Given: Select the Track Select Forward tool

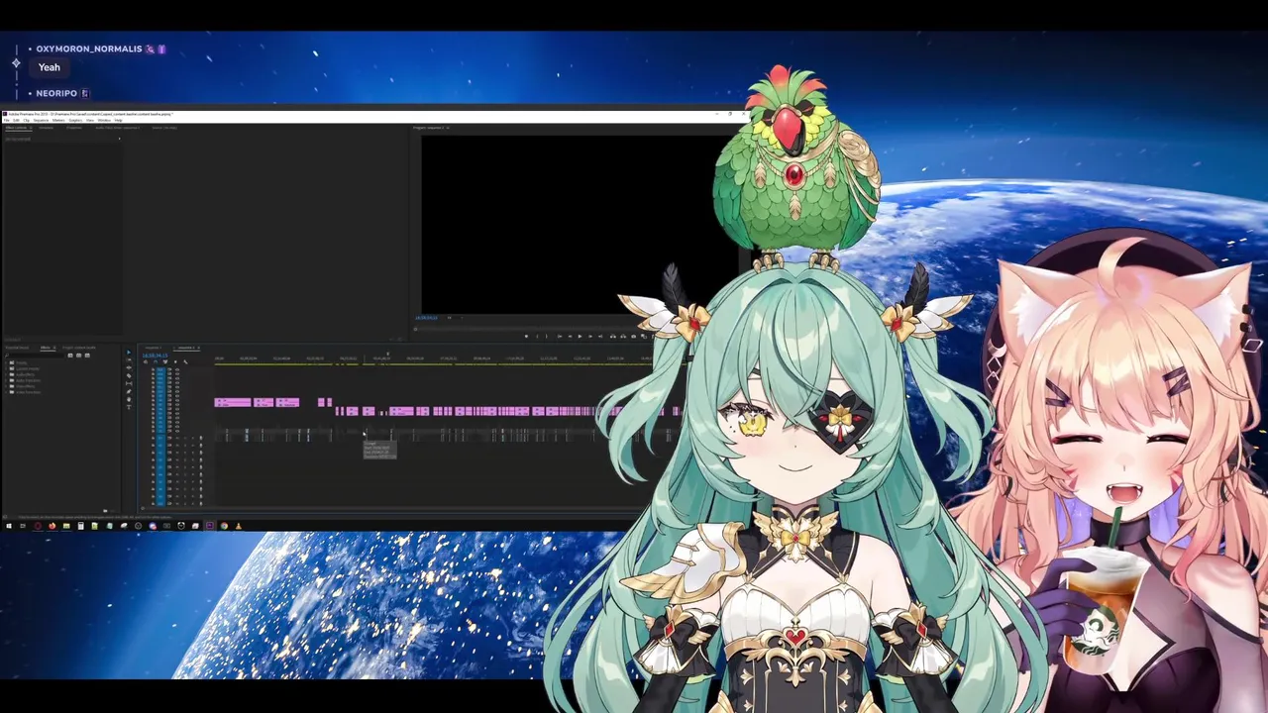Looking at the screenshot, I should pyautogui.click(x=129, y=360).
